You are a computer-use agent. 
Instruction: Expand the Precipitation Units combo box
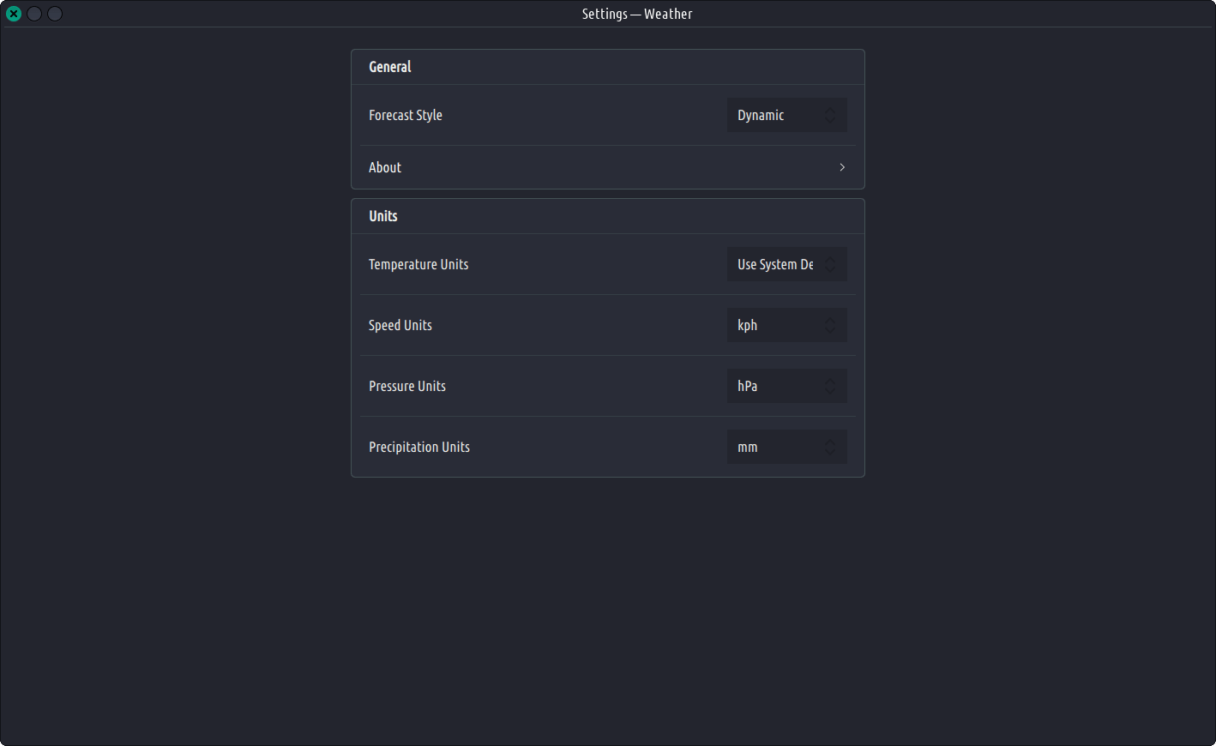(776, 447)
